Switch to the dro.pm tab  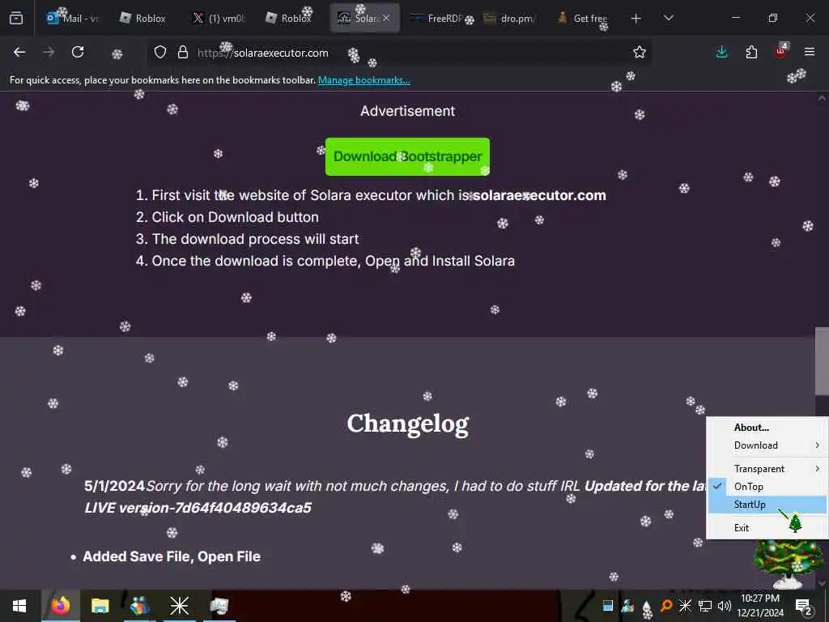(x=511, y=19)
